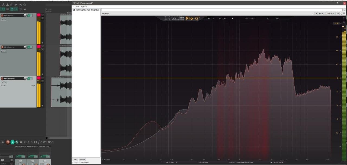This screenshot has height=165, width=347.
Task: Open Help menu in Pro-Q 3
Action: 277,18
